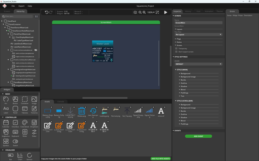Open the STATE DEFAULT dropdown
The width and height of the screenshot is (259, 161).
[198, 64]
